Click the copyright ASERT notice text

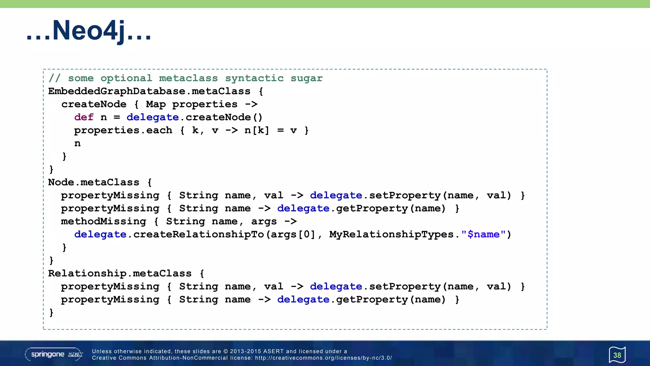coord(219,351)
